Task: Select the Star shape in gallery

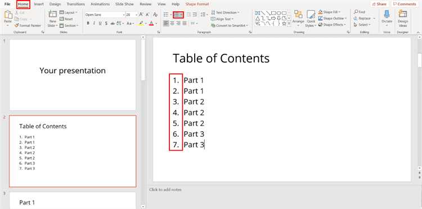Action: (284, 24)
